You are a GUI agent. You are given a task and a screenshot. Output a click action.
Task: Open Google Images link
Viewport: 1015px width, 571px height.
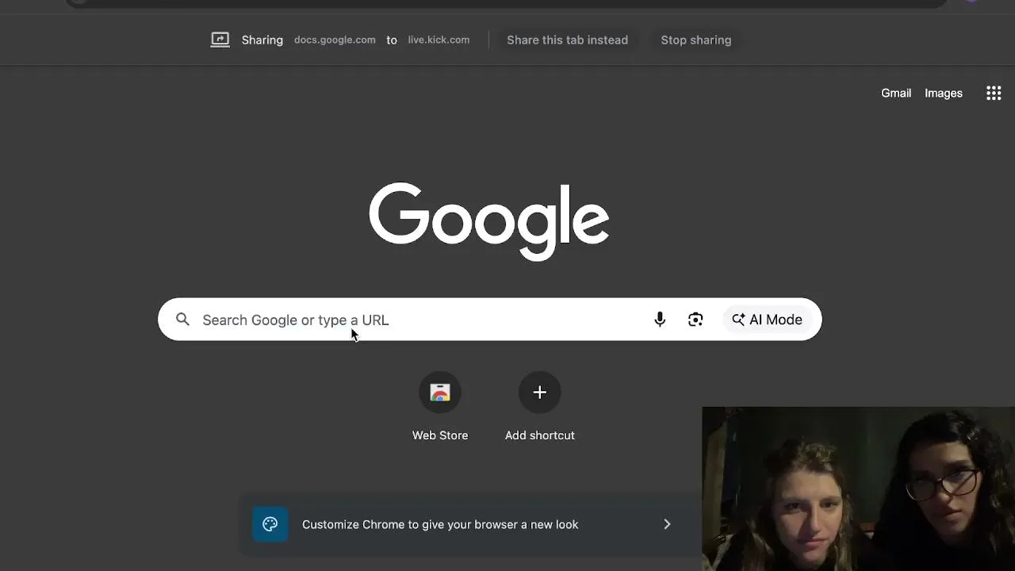(944, 93)
